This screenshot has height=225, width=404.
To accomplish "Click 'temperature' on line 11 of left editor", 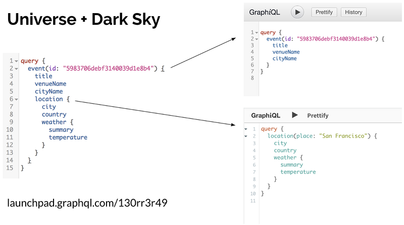I will click(68, 137).
